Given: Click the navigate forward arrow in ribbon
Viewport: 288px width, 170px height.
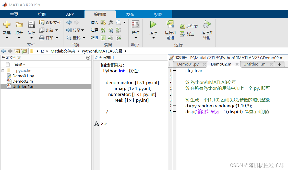Looking at the screenshot, I should pos(76,22).
